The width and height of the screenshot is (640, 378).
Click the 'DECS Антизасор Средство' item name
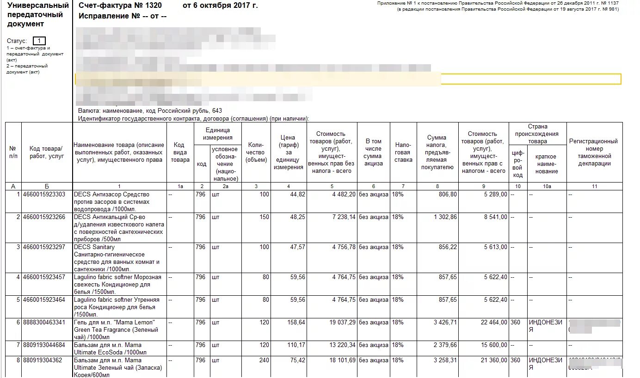click(x=111, y=202)
